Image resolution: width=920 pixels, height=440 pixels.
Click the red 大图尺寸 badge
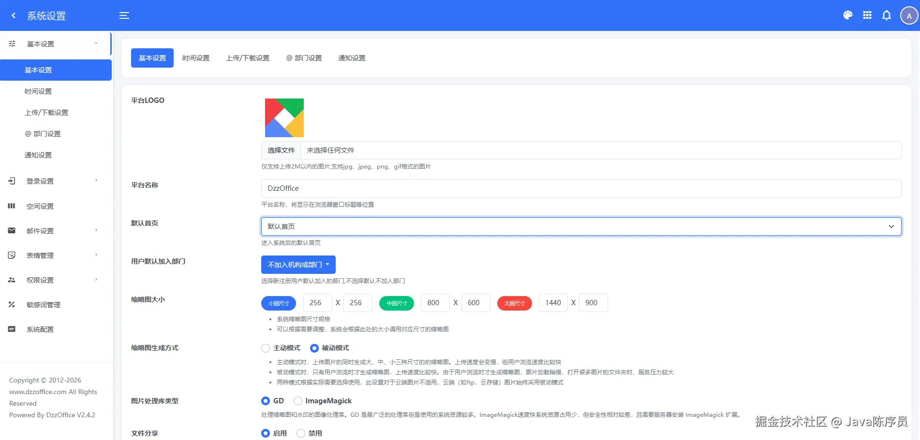point(515,303)
